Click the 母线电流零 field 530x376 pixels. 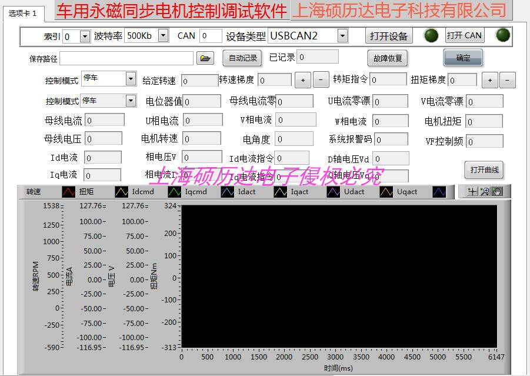[294, 101]
